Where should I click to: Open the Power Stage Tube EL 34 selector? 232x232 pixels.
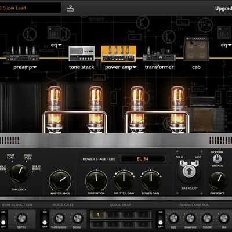[143, 159]
